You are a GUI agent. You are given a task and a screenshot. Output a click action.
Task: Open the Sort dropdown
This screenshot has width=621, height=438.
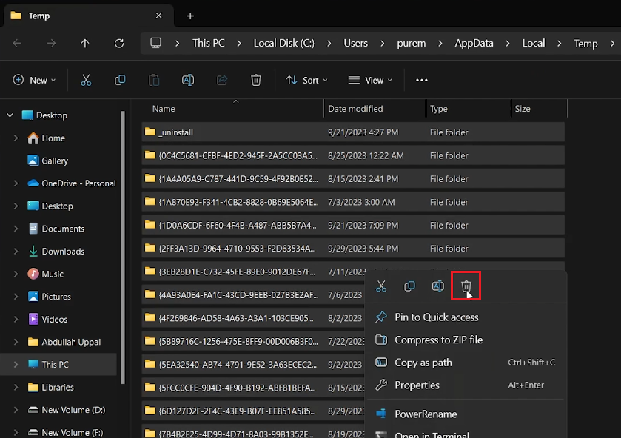coord(306,80)
